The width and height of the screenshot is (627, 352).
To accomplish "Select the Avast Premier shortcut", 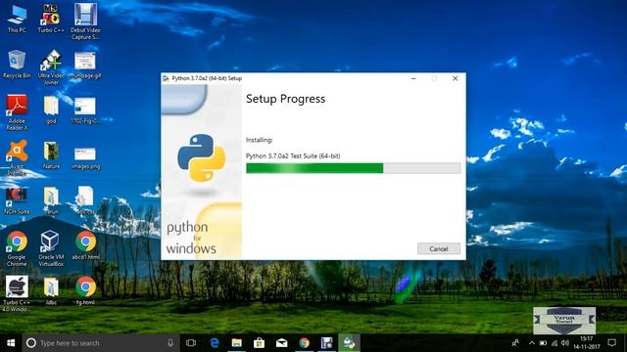I will pos(17,157).
